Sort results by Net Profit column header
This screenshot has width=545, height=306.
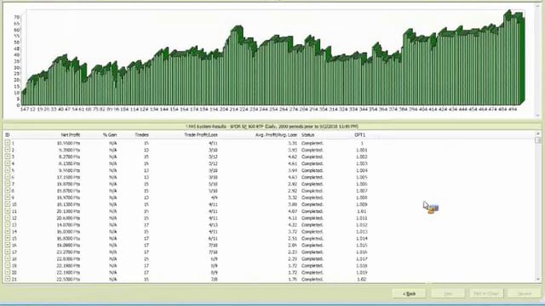point(71,134)
